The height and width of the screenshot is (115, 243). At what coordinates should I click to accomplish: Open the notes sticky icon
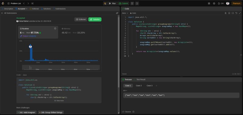tap(137, 3)
